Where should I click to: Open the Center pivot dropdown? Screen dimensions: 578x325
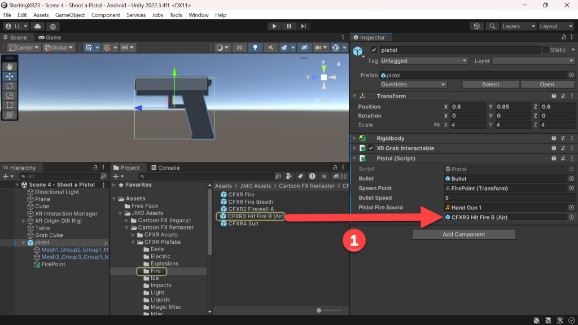click(24, 47)
